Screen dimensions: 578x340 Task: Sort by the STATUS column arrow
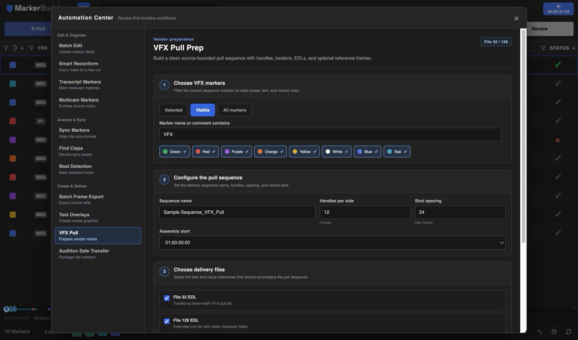573,48
